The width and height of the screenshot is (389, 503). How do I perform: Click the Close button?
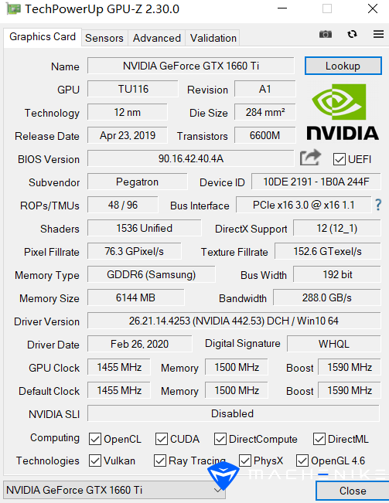353,491
